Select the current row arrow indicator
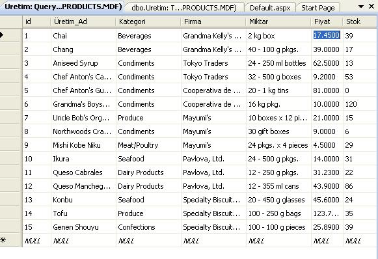 pyautogui.click(x=2, y=35)
